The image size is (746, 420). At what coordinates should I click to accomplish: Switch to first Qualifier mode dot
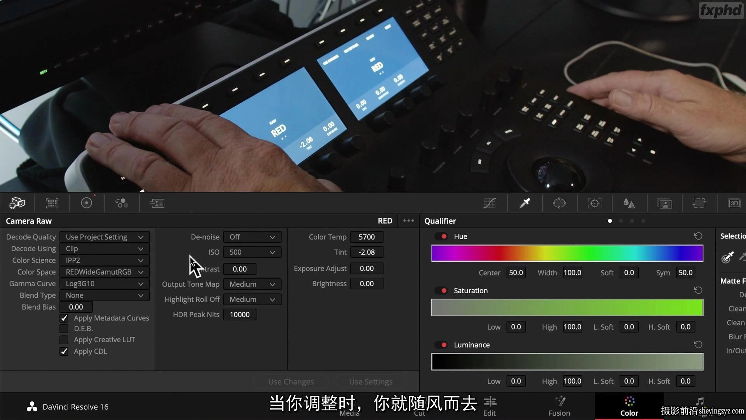coord(610,221)
